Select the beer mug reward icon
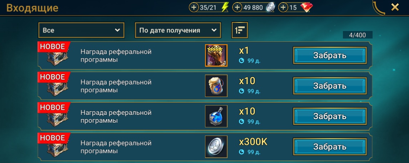This screenshot has width=409, height=163. pyautogui.click(x=216, y=86)
